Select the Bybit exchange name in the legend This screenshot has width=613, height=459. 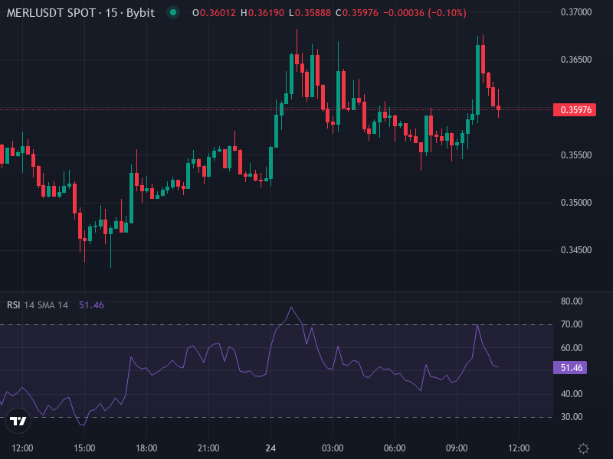[x=139, y=13]
